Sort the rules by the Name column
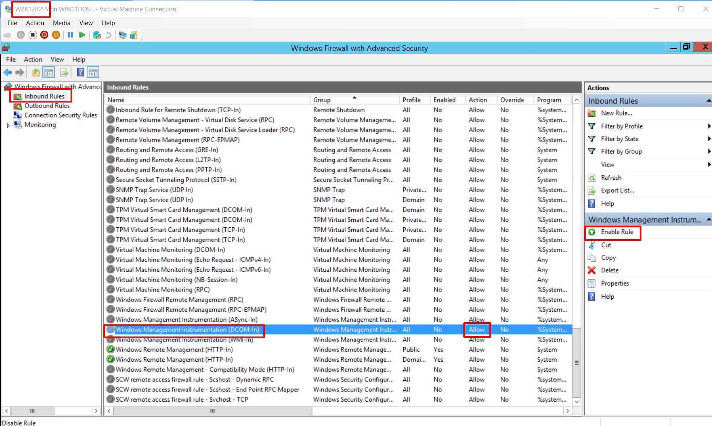 point(207,100)
